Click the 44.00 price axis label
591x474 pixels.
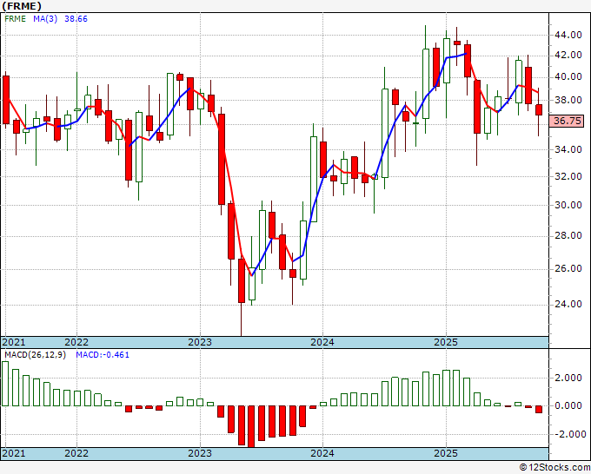click(x=568, y=35)
